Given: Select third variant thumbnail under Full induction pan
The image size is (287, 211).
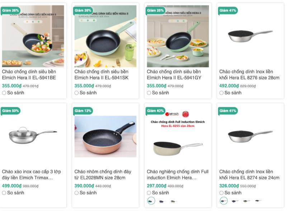Looking at the screenshot, I should tap(174, 201).
